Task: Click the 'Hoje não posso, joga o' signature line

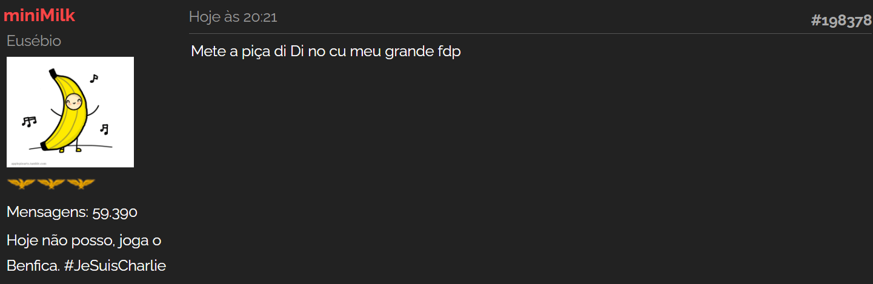Action: (x=84, y=240)
